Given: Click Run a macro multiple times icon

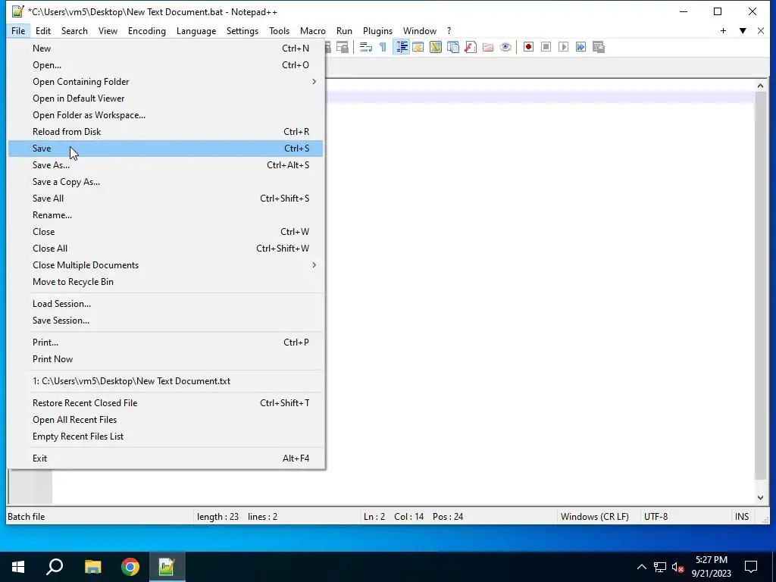Looking at the screenshot, I should pos(580,47).
